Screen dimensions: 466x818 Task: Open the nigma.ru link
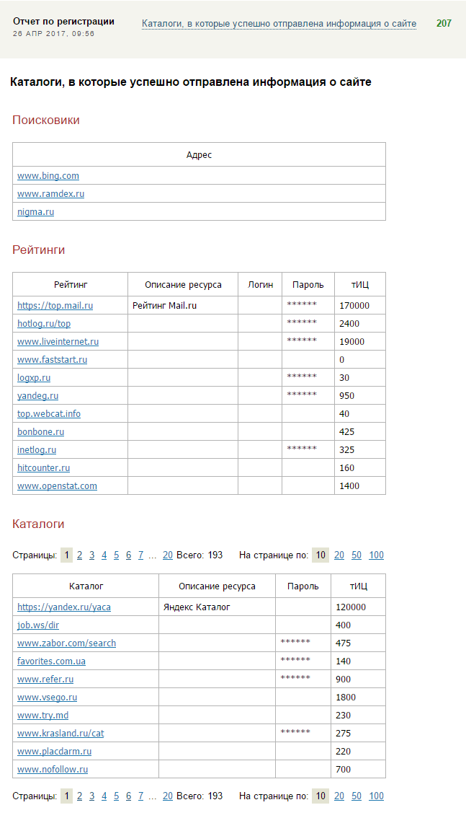pos(35,212)
